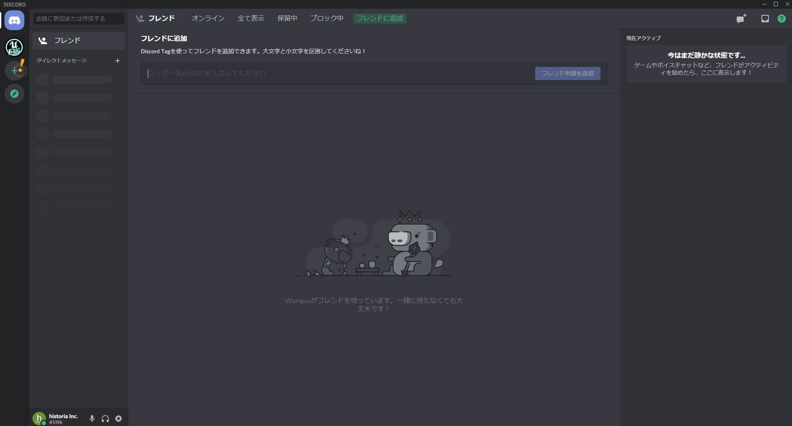
Task: Switch to the オンライン tab
Action: coord(208,18)
